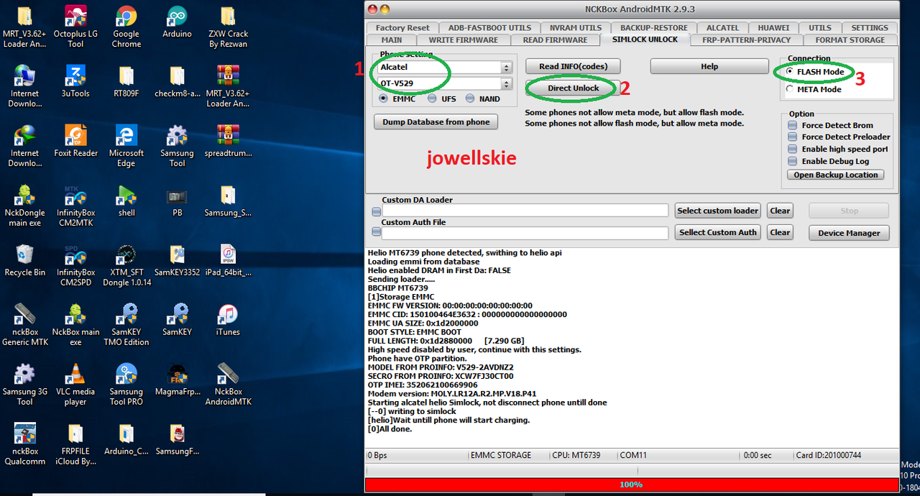Launch Foxit Reader from the desktop
The height and width of the screenshot is (496, 920).
coord(75,141)
